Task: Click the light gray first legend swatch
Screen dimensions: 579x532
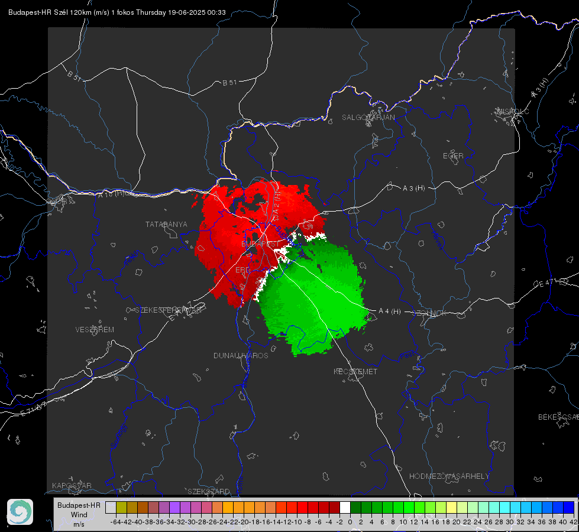Action: click(111, 507)
